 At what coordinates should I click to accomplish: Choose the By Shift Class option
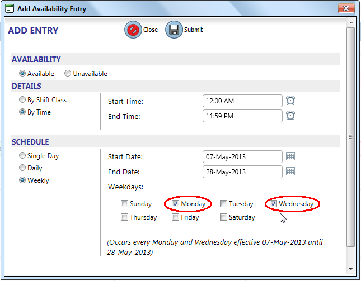[22, 100]
